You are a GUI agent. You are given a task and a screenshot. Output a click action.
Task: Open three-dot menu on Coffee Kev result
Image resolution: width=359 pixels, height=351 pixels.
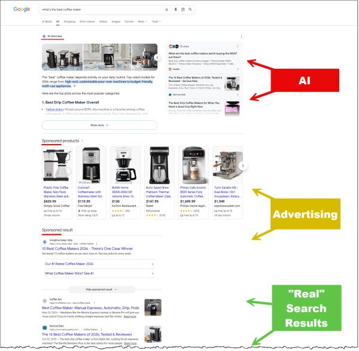pos(94,303)
